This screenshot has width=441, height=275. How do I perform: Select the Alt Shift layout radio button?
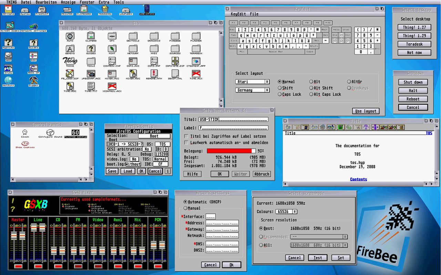point(311,88)
